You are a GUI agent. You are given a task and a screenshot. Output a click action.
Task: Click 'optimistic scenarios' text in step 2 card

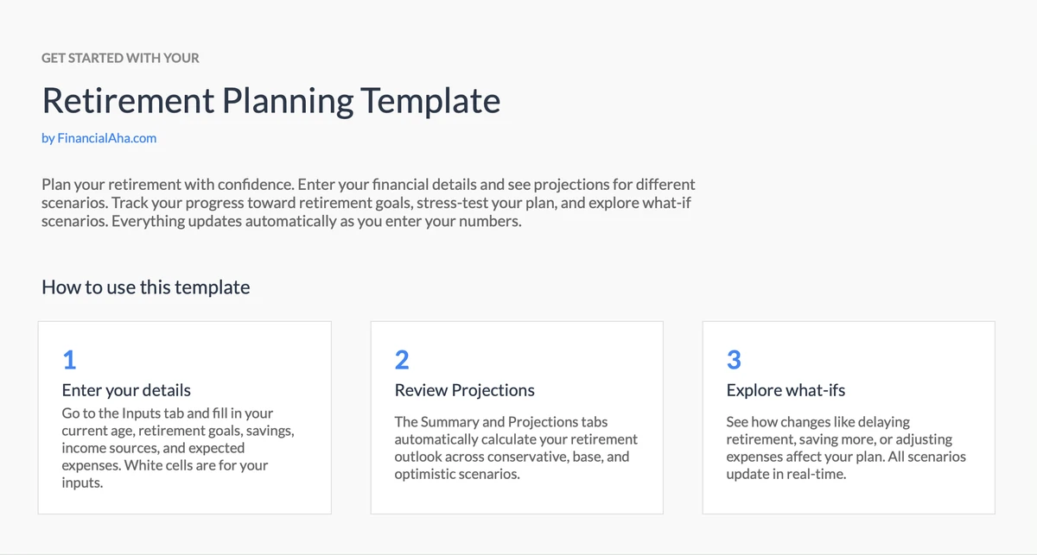[457, 474]
